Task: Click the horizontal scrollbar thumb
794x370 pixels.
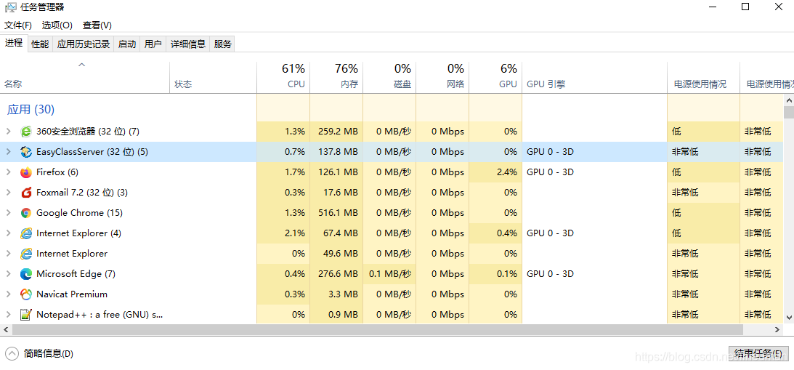Action: tap(377, 329)
